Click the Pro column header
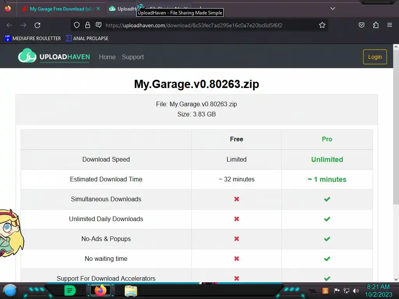399x299 pixels. [x=327, y=139]
